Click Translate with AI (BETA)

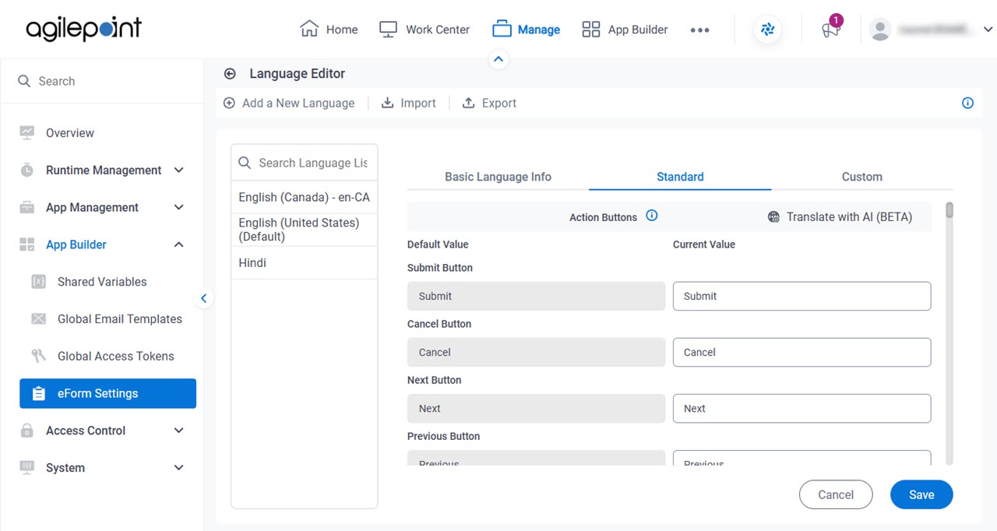tap(840, 217)
